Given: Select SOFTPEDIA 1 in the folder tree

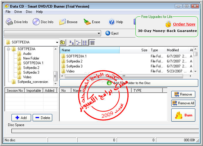Looking at the screenshot, I should (33, 63).
